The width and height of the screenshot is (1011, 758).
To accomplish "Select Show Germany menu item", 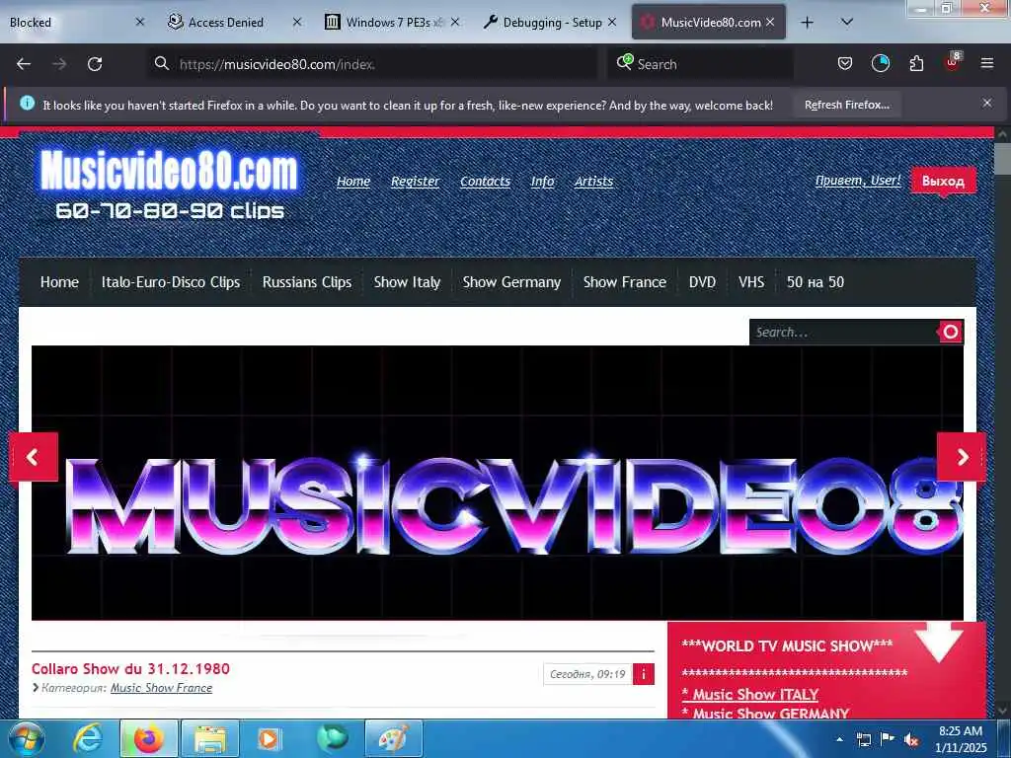I will tap(511, 282).
